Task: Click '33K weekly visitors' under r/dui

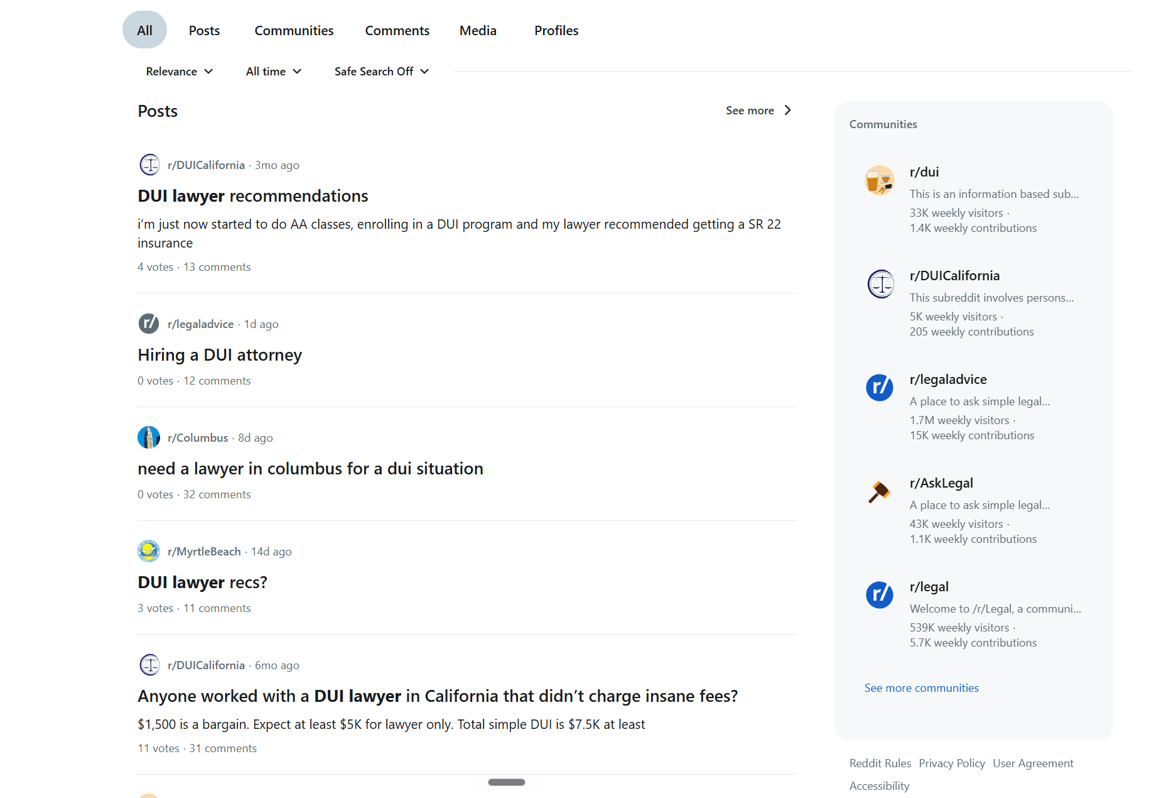Action: pyautogui.click(x=956, y=213)
